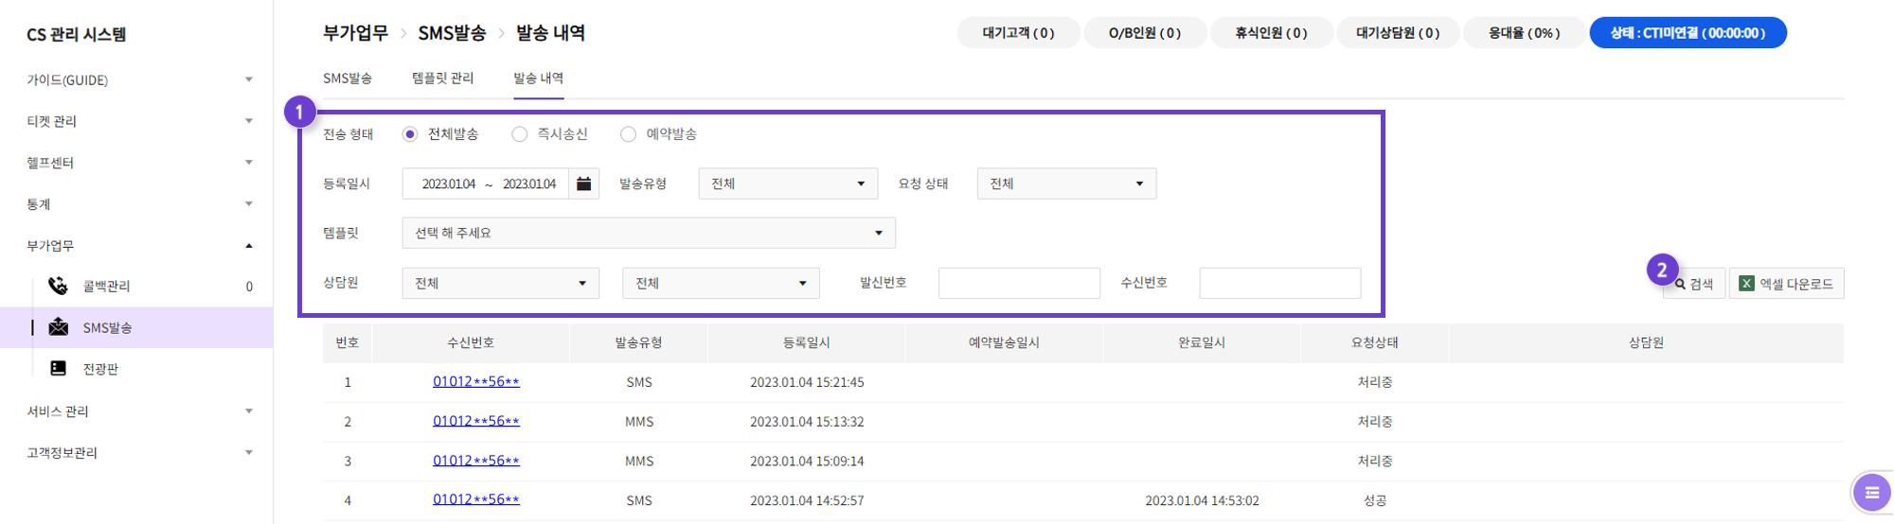Image resolution: width=1894 pixels, height=524 pixels.
Task: Open the calendar date picker icon
Action: (583, 183)
